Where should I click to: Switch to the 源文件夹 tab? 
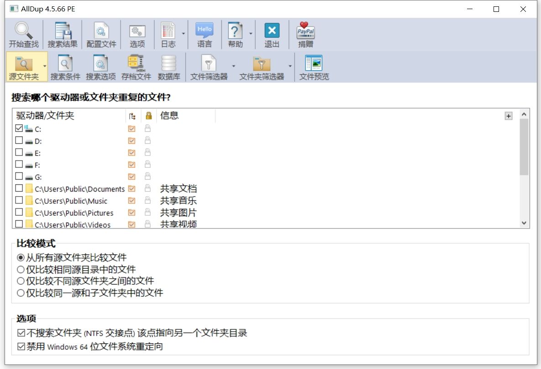click(24, 67)
